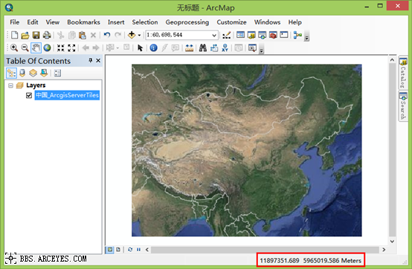Open the Find binoculars tool
This screenshot has width=412, height=269.
(x=203, y=48)
